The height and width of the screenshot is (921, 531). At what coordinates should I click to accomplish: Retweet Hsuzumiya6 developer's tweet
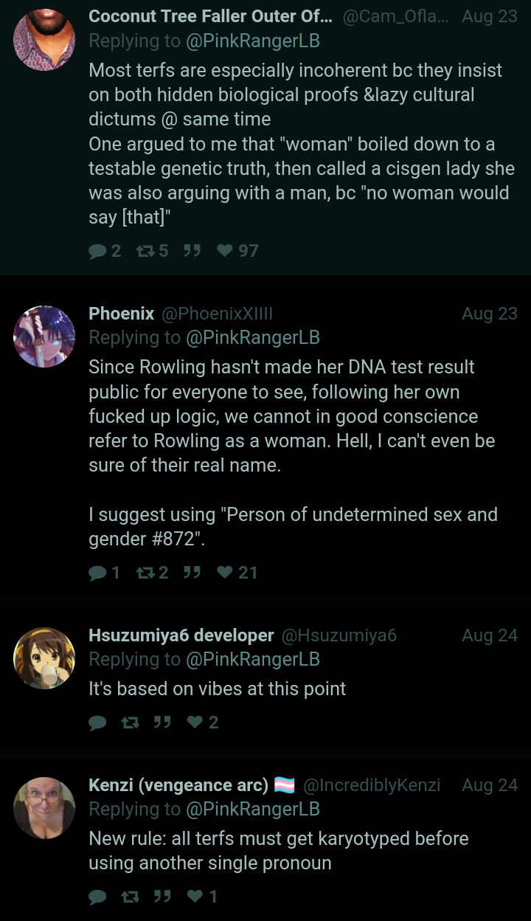pos(129,722)
